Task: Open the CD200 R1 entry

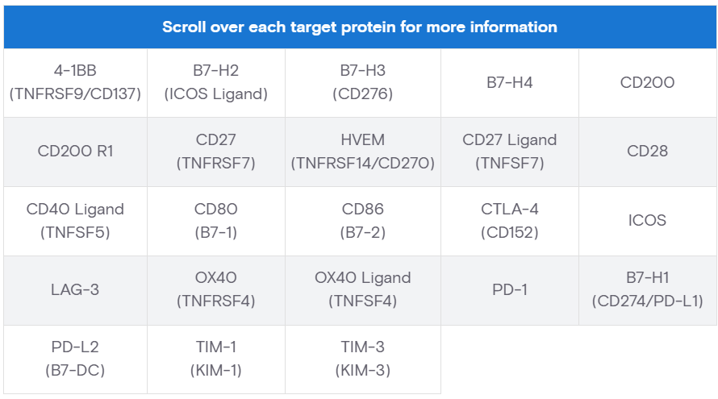Action: click(x=75, y=152)
